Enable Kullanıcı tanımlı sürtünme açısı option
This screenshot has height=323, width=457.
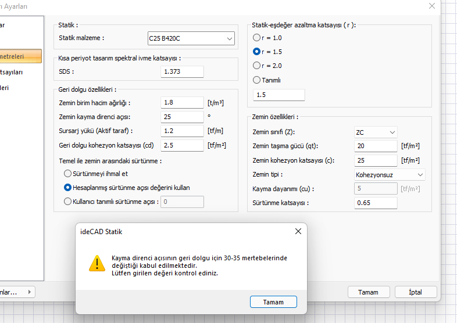pos(67,202)
